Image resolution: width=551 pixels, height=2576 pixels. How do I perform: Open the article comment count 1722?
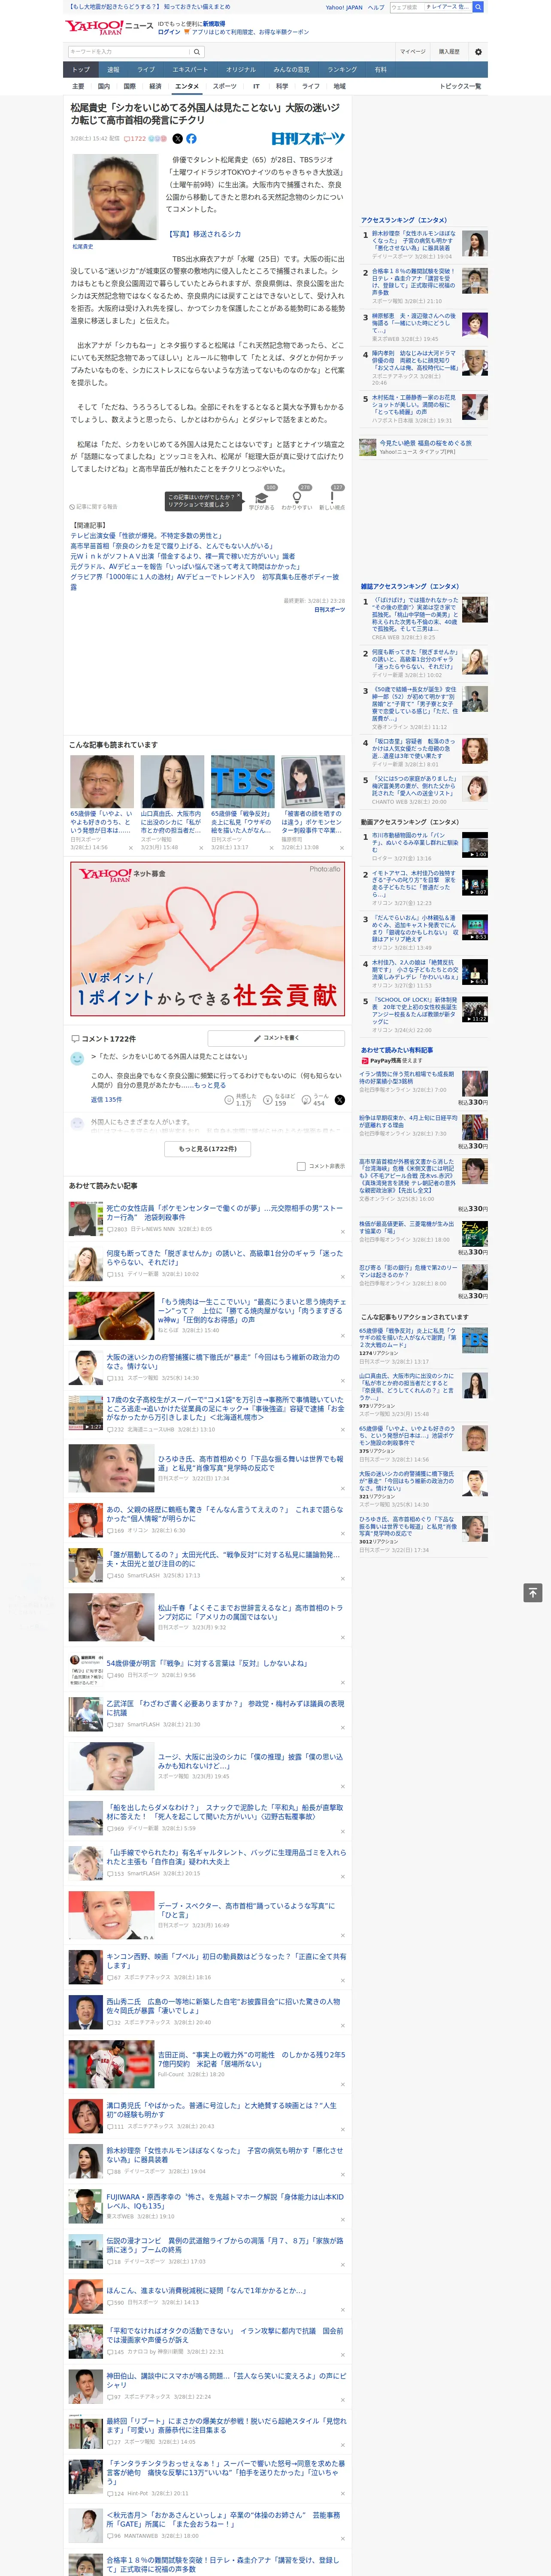click(135, 139)
